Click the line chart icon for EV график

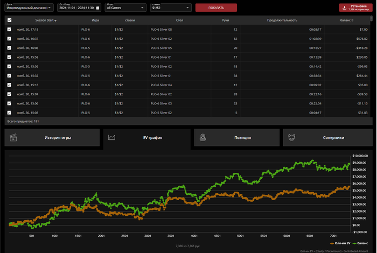(111, 137)
